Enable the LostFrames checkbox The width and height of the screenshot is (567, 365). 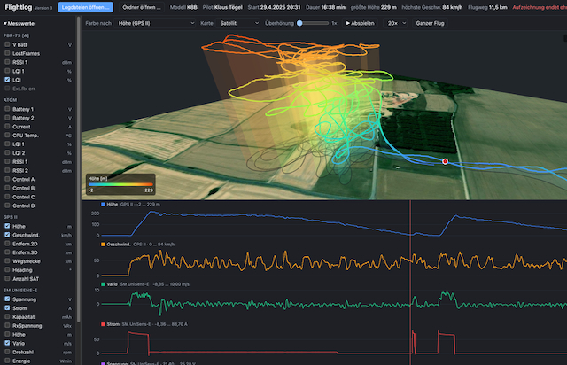coord(7,53)
